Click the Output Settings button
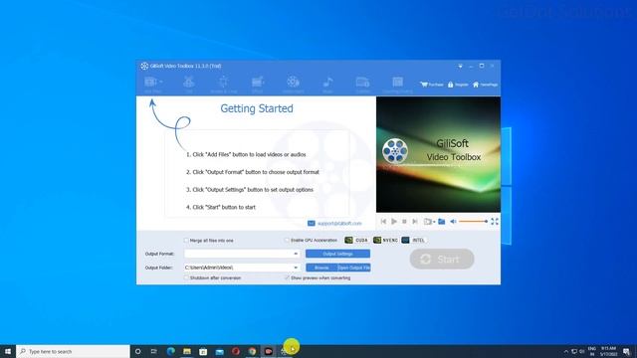 click(337, 254)
